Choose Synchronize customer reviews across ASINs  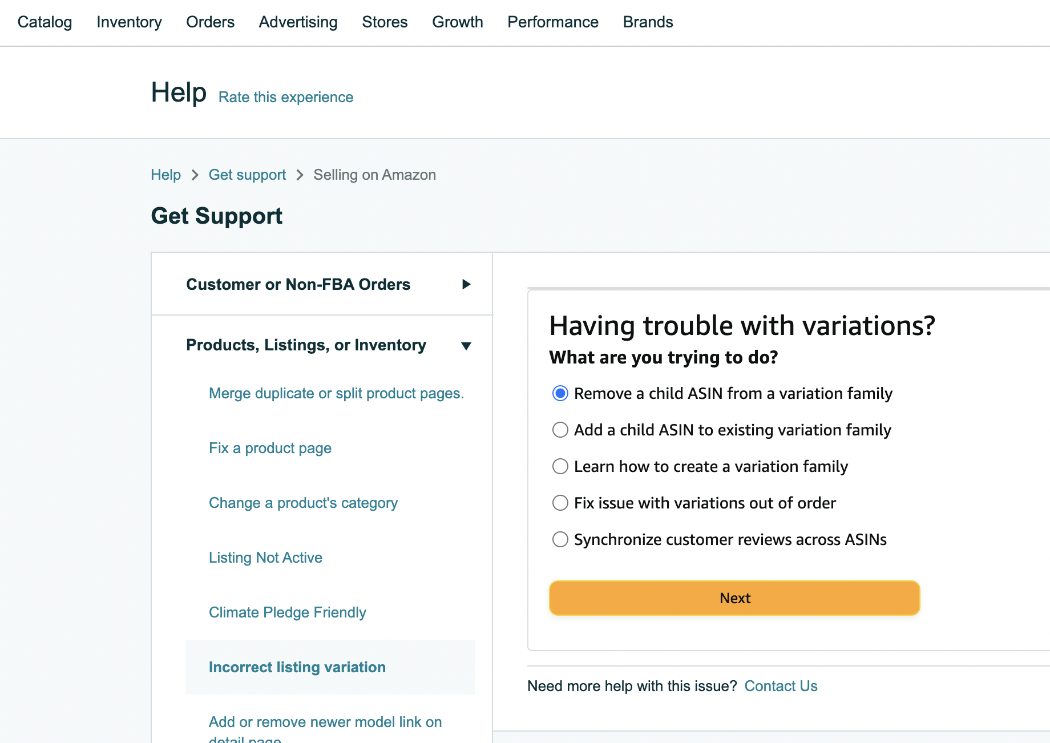560,540
